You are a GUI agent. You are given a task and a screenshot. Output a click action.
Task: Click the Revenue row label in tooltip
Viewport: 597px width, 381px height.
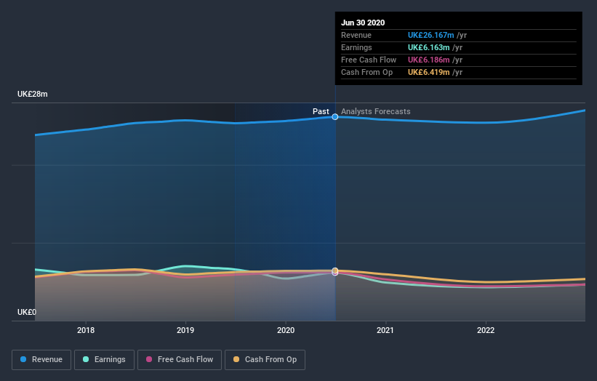coord(356,35)
